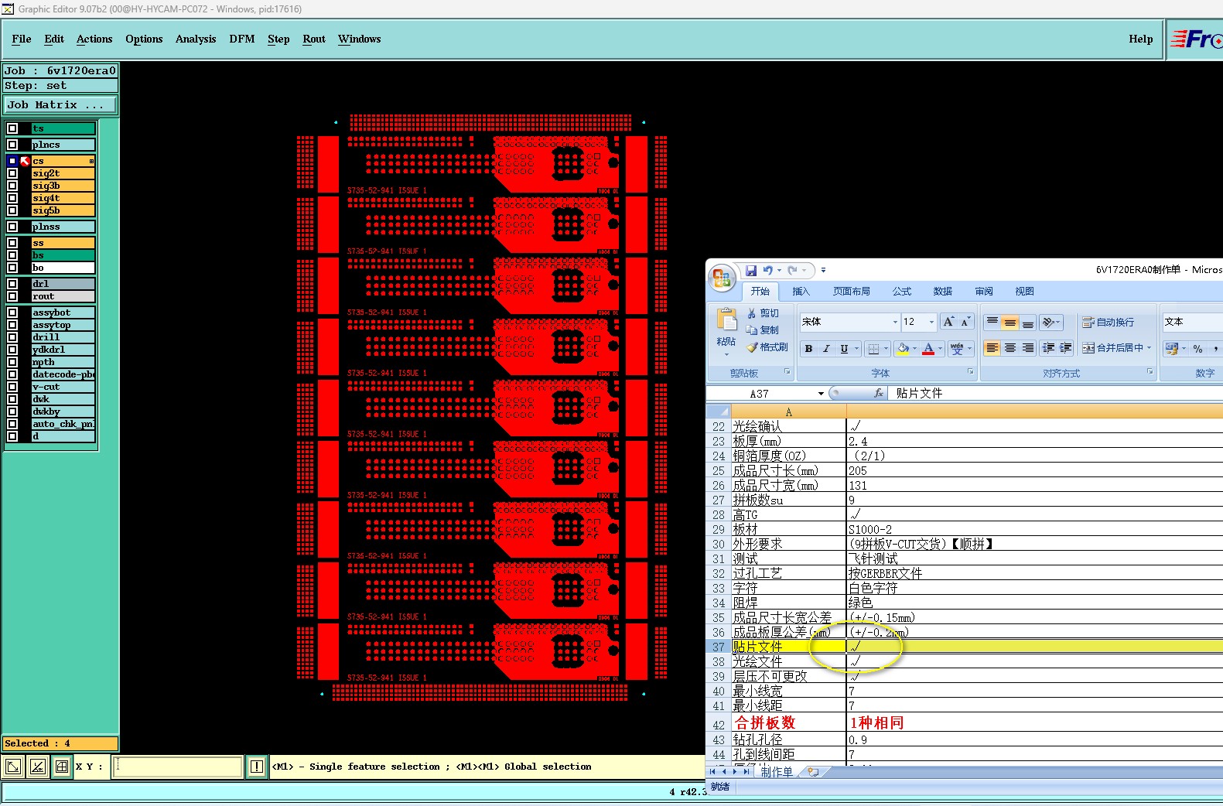Click the Top Align icon
Viewport: 1223px width, 806px height.
(992, 322)
